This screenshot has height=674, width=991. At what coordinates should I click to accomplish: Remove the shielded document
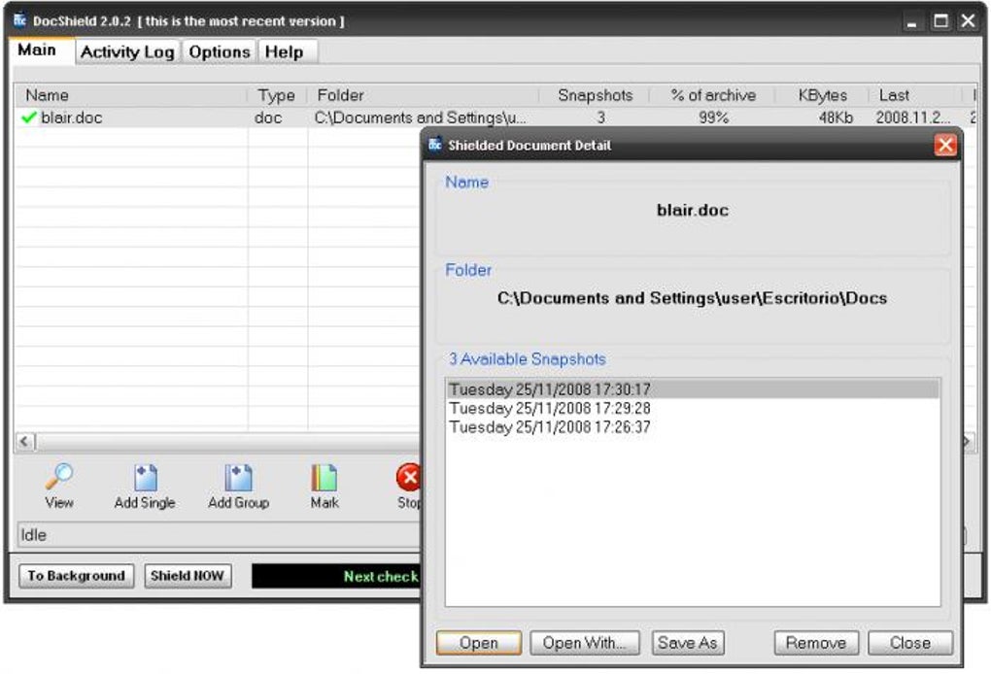click(814, 642)
